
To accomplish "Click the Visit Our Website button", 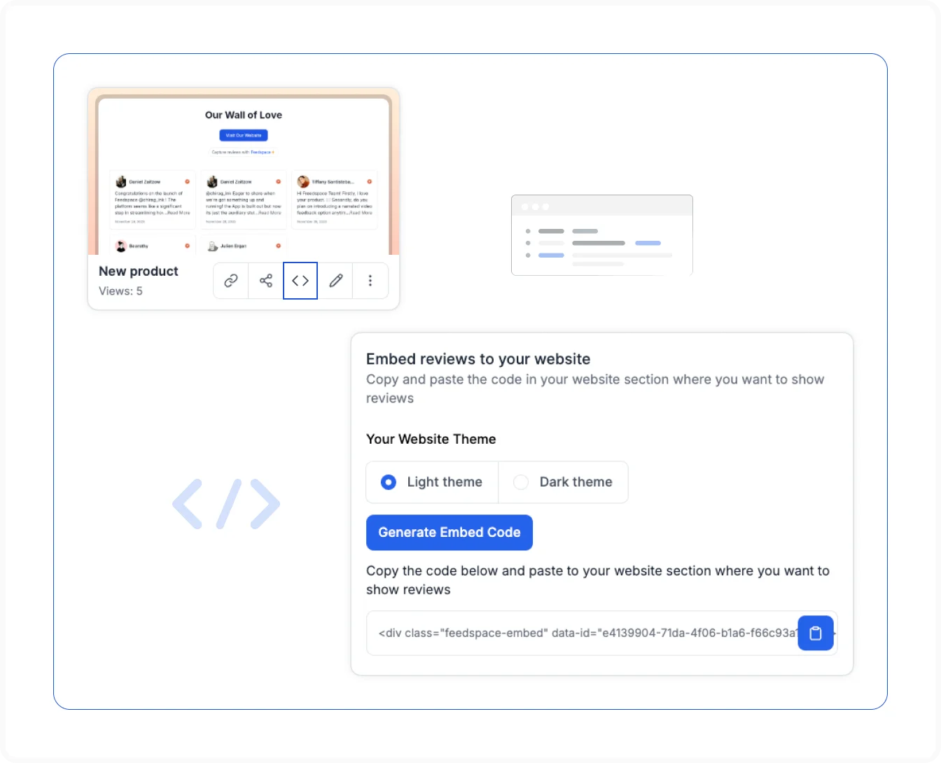I will point(243,134).
